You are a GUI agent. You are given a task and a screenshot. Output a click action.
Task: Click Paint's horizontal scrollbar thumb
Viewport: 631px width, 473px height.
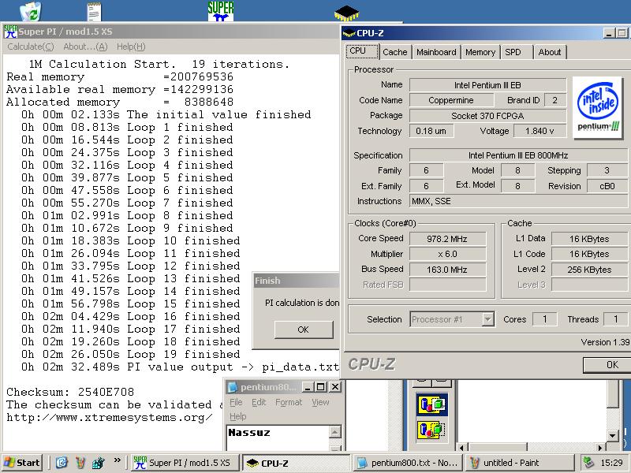pyautogui.click(x=498, y=447)
